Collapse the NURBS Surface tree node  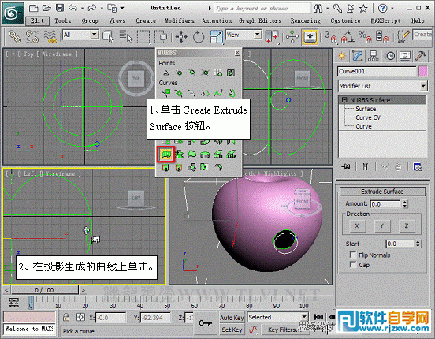tap(344, 100)
